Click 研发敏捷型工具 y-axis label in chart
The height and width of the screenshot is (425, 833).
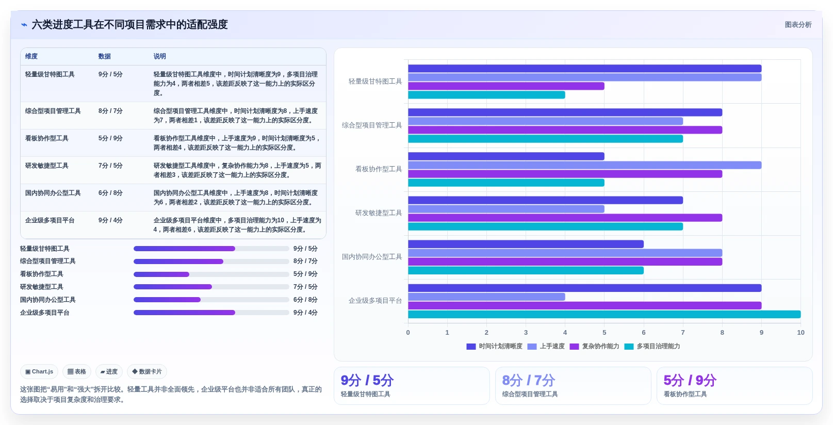(x=379, y=213)
